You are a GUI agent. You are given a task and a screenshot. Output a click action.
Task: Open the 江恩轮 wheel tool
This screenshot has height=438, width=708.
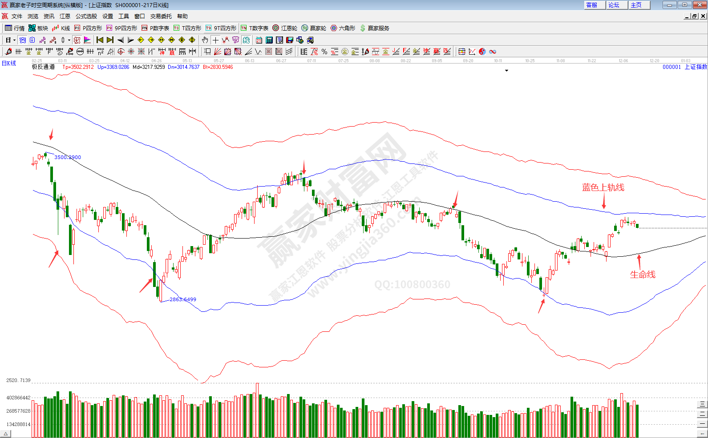tap(285, 28)
